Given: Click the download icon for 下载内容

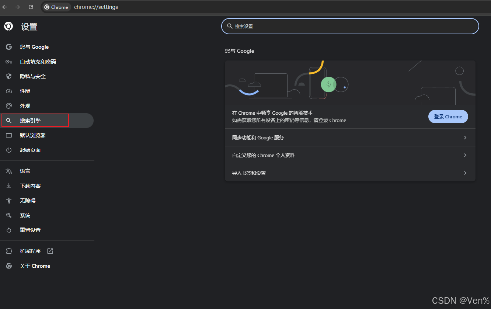Looking at the screenshot, I should point(9,186).
